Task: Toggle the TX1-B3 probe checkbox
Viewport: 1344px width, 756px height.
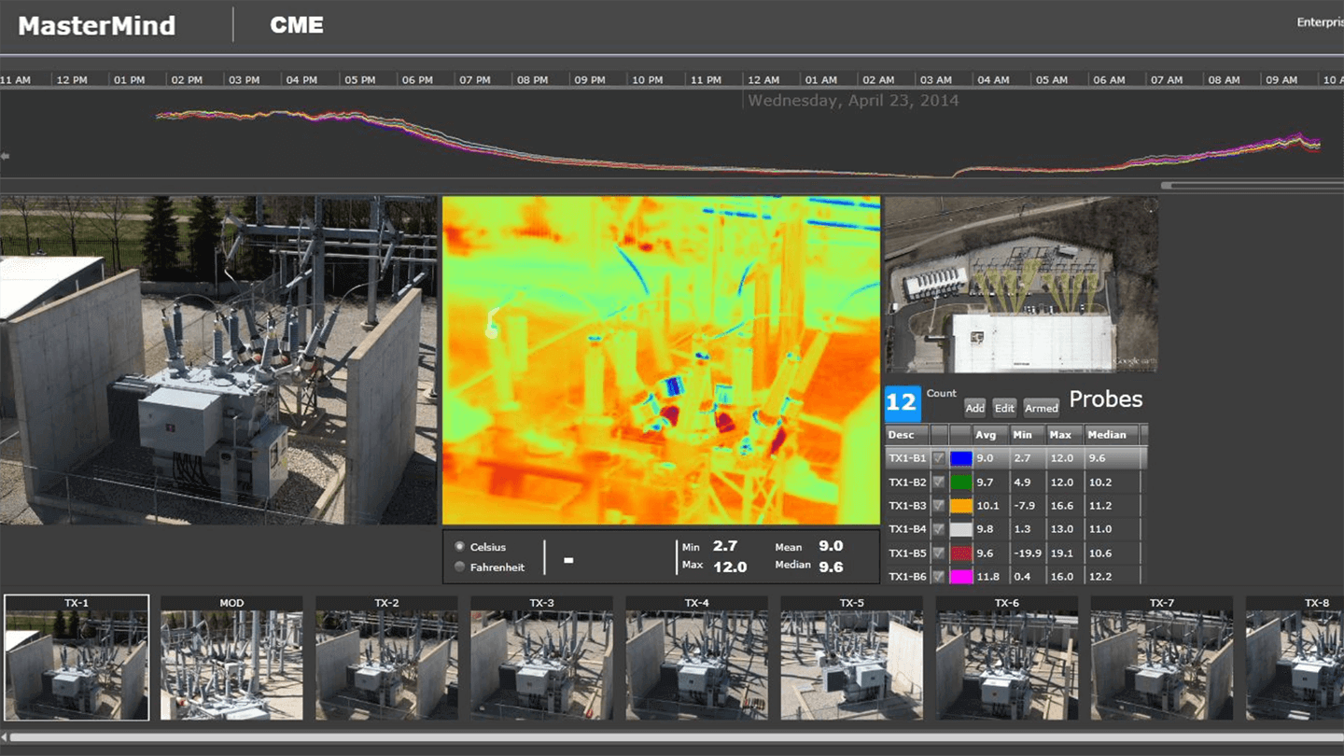Action: 939,506
